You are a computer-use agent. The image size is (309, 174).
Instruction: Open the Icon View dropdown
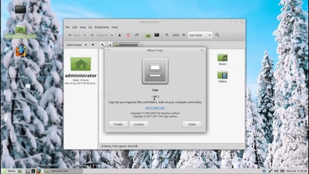click(x=200, y=35)
